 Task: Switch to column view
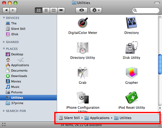point(54,10)
